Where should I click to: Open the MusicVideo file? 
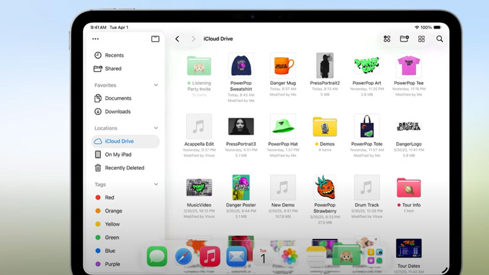point(199,188)
